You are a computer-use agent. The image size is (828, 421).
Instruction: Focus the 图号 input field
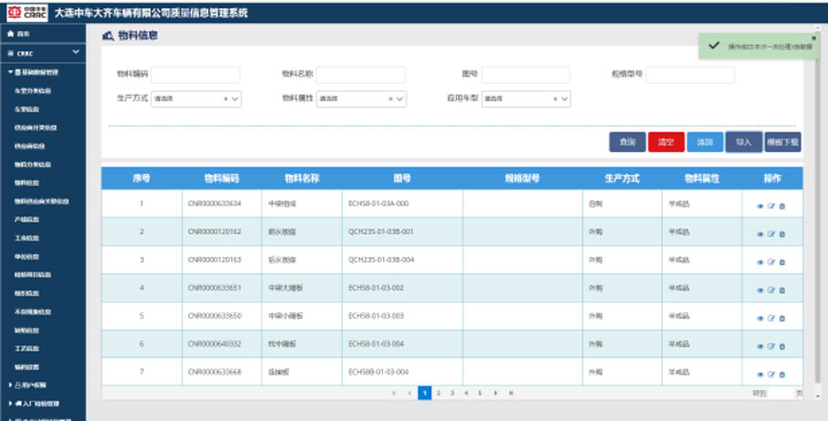[525, 75]
